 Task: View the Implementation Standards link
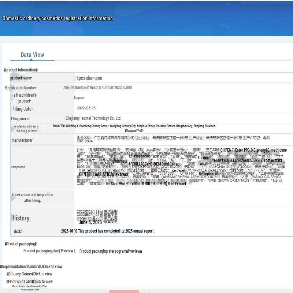(31, 267)
